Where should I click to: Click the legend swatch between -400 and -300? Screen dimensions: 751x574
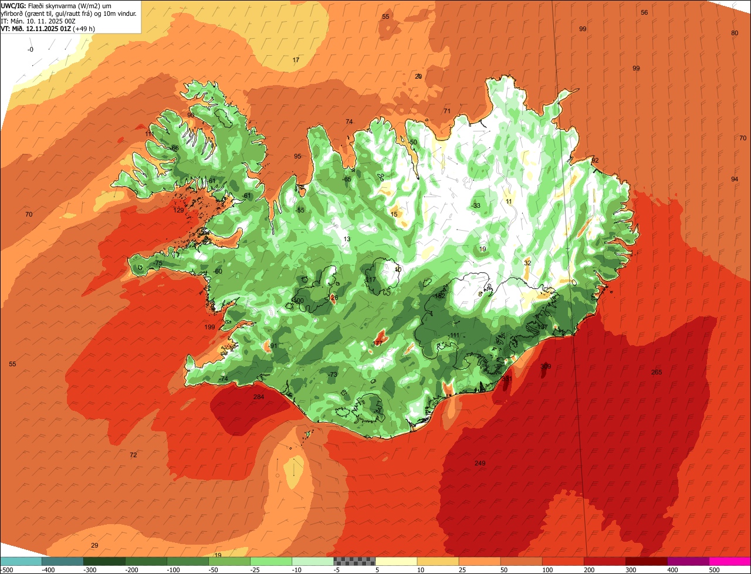63,561
